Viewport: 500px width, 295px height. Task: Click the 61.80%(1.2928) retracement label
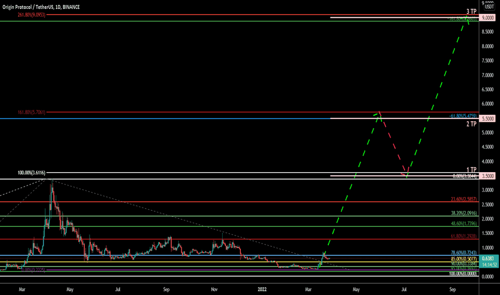click(464, 237)
